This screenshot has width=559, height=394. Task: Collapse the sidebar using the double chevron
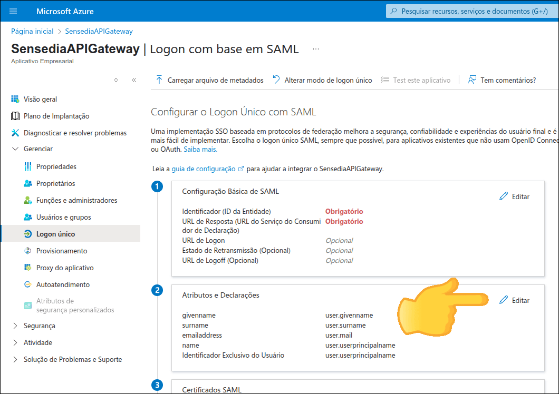coord(133,80)
